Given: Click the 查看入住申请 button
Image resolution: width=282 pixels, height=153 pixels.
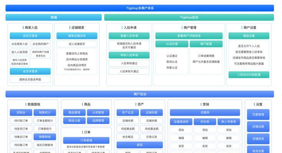Looking at the screenshot, I should click(129, 36).
